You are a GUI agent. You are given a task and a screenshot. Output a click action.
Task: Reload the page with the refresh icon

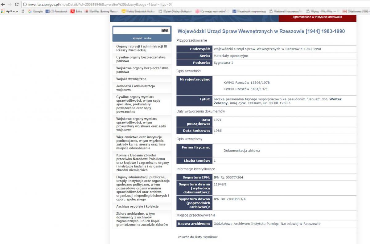coord(17,5)
